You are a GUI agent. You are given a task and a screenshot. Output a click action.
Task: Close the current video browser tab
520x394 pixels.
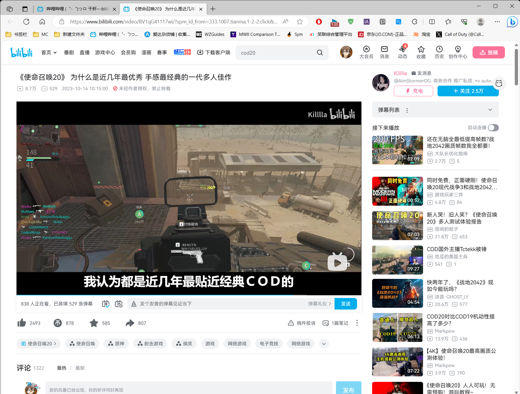201,9
